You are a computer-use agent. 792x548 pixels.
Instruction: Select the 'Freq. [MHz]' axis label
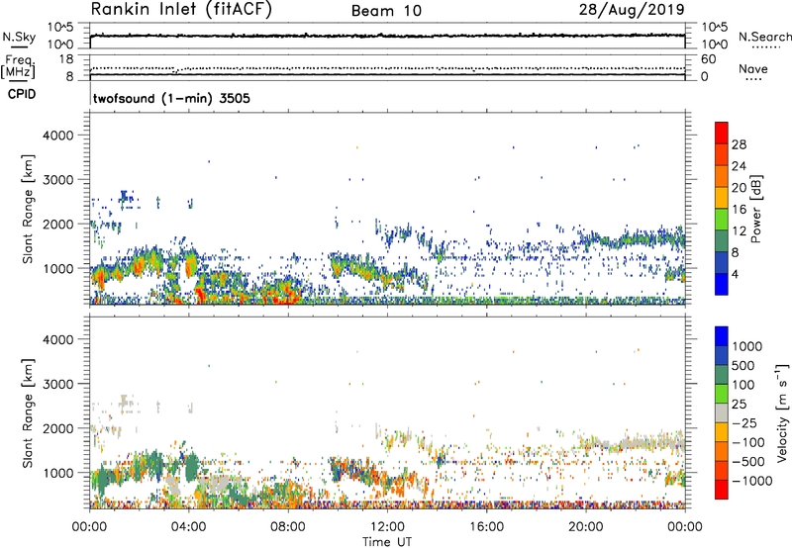18,67
